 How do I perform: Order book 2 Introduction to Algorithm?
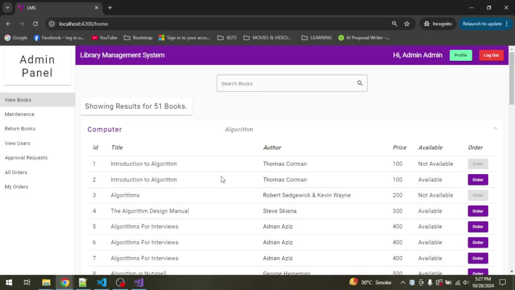(477, 180)
